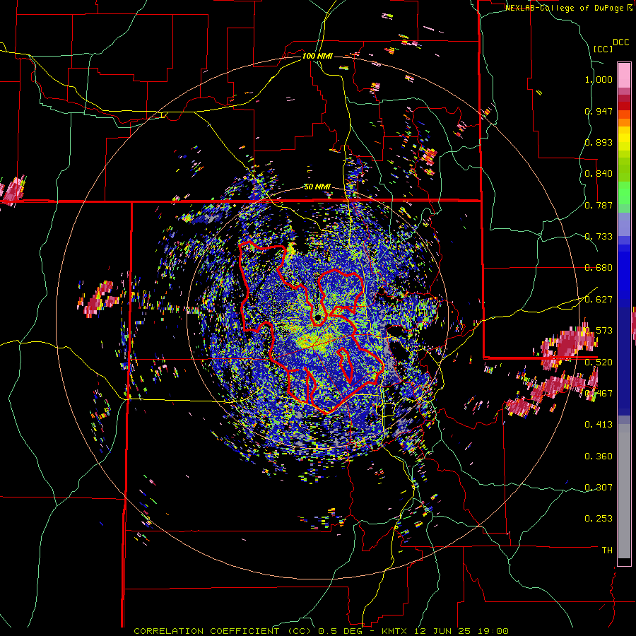Image resolution: width=636 pixels, height=636 pixels.
Task: Select the 0.253 scale value
Action: [x=599, y=519]
